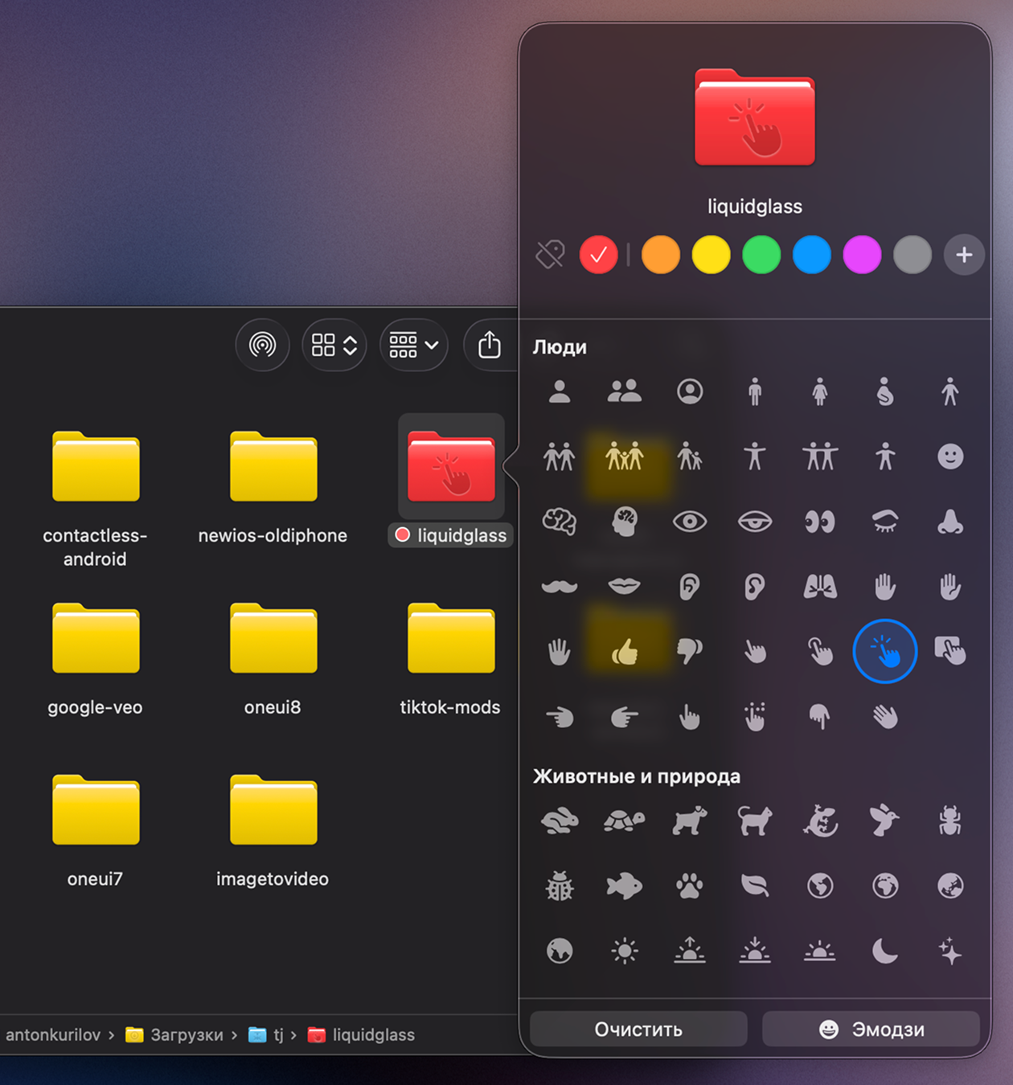
Task: Apply the blue color swatch
Action: click(811, 255)
